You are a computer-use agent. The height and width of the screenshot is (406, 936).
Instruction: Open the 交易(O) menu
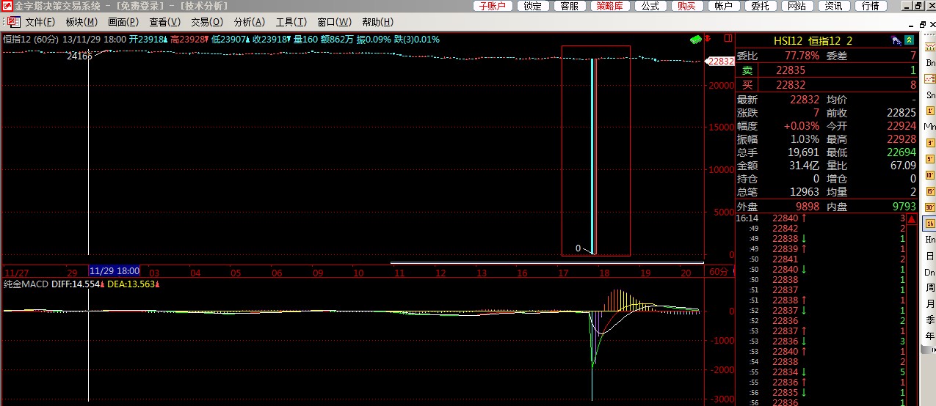(207, 22)
